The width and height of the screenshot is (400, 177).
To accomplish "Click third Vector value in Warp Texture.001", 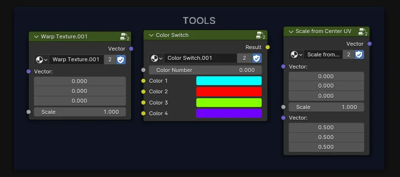I will coord(80,101).
